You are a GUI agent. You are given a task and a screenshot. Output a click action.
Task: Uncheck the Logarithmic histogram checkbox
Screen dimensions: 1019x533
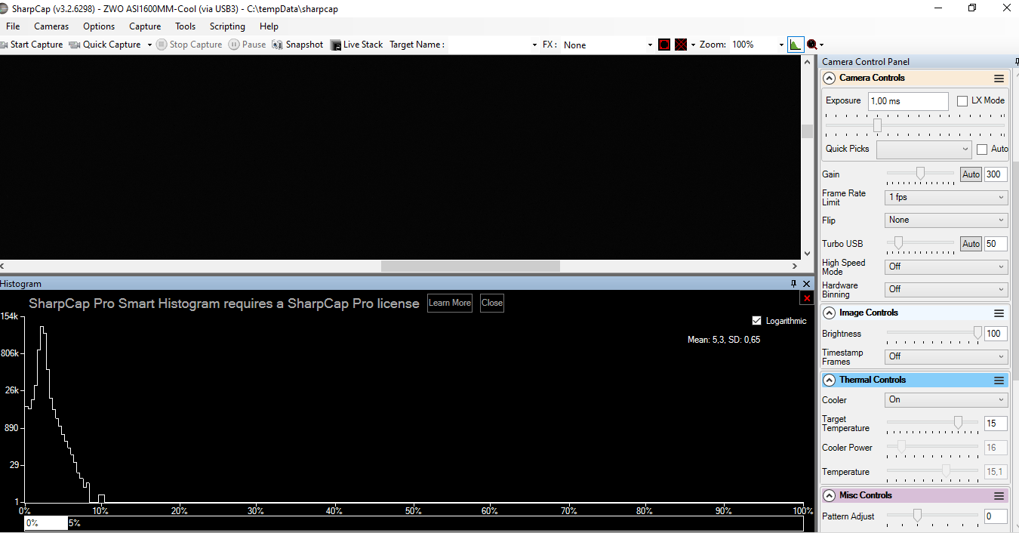click(757, 321)
